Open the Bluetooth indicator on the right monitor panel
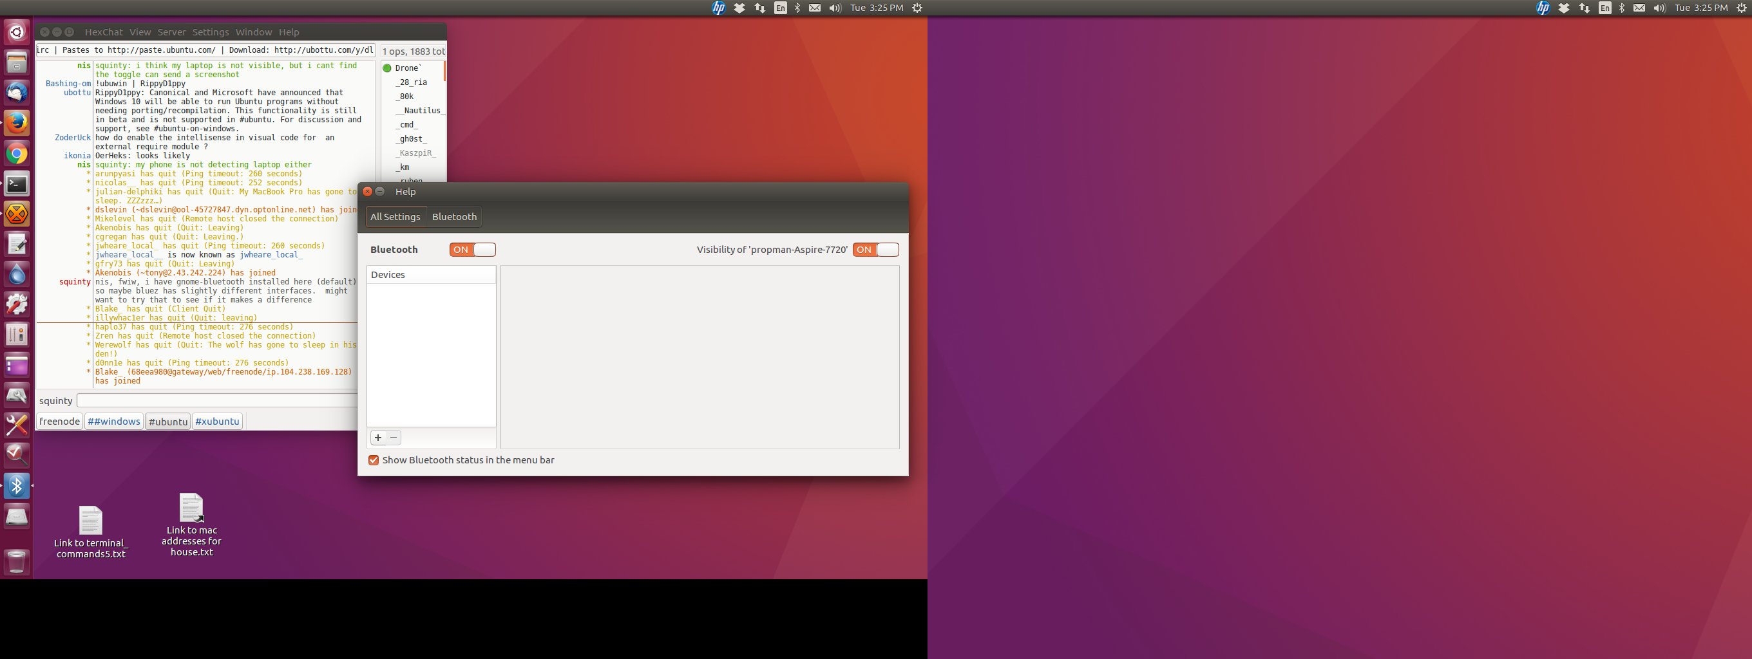The width and height of the screenshot is (1752, 659). pyautogui.click(x=1621, y=8)
